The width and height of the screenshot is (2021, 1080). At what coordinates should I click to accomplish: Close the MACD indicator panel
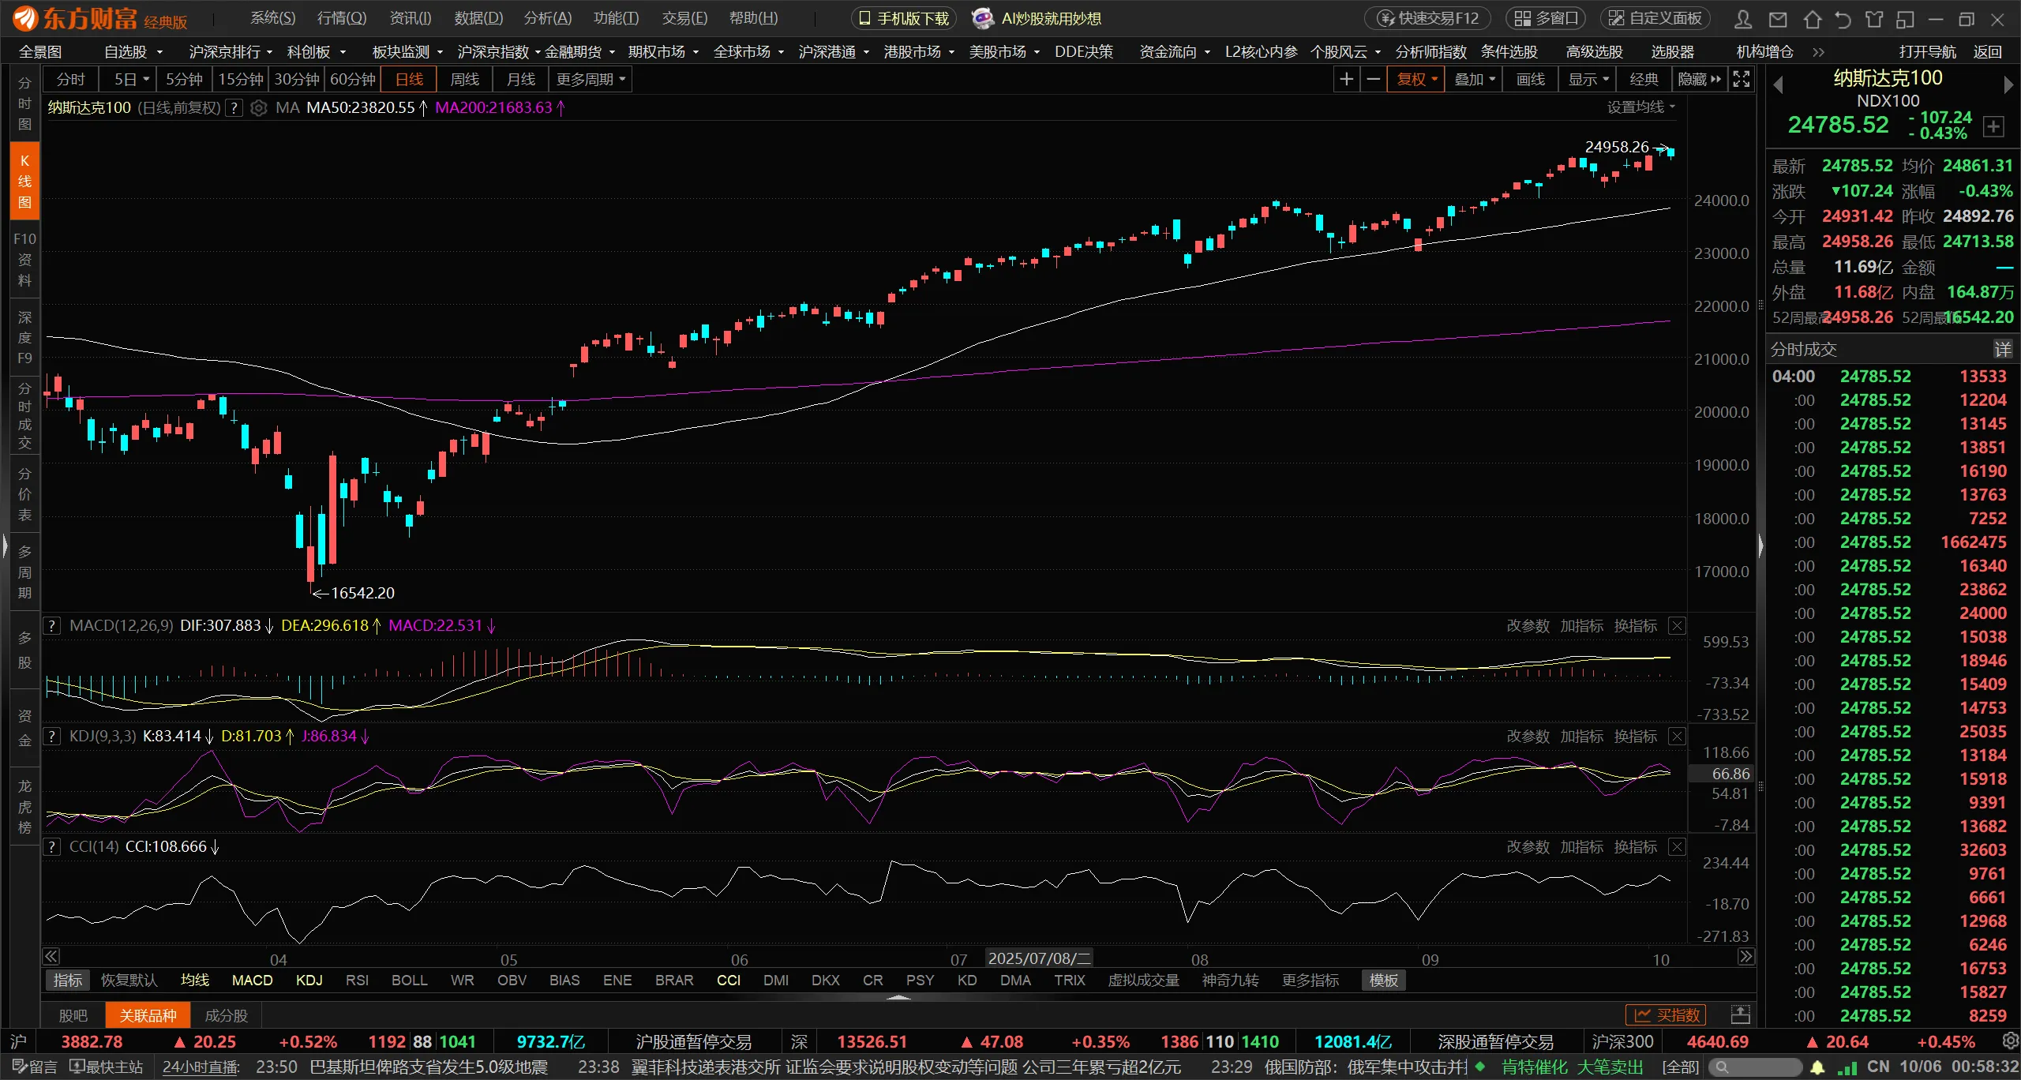click(x=1677, y=625)
